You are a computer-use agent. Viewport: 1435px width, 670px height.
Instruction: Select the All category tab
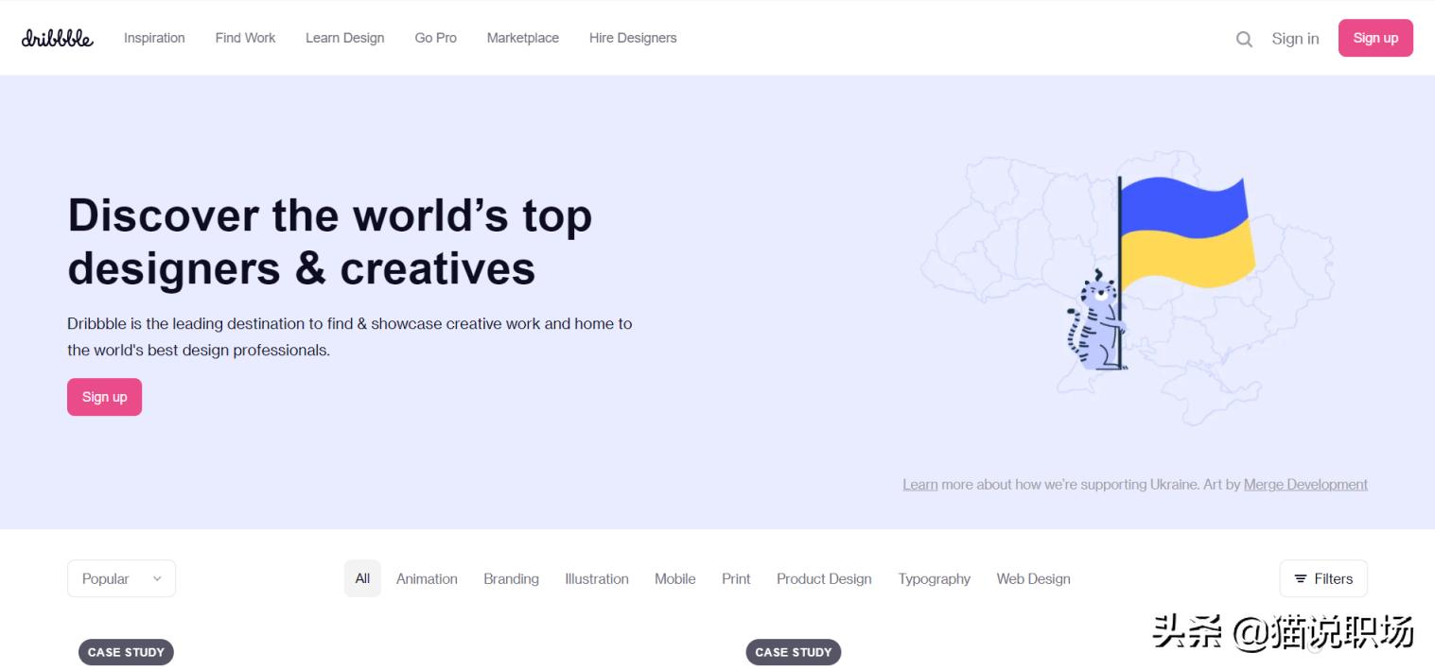tap(362, 578)
